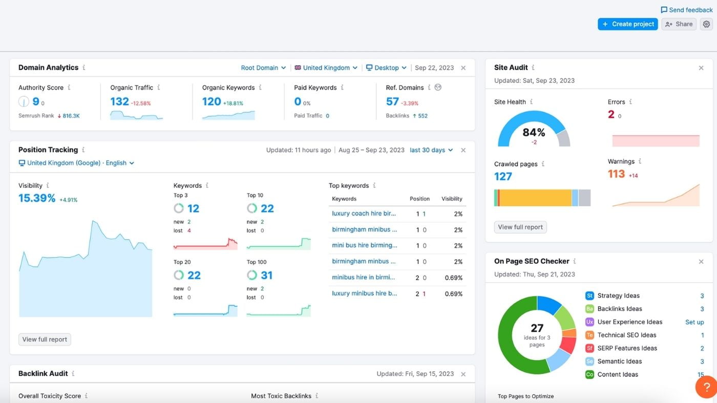Expand the United Kingdom country dropdown

(x=326, y=68)
